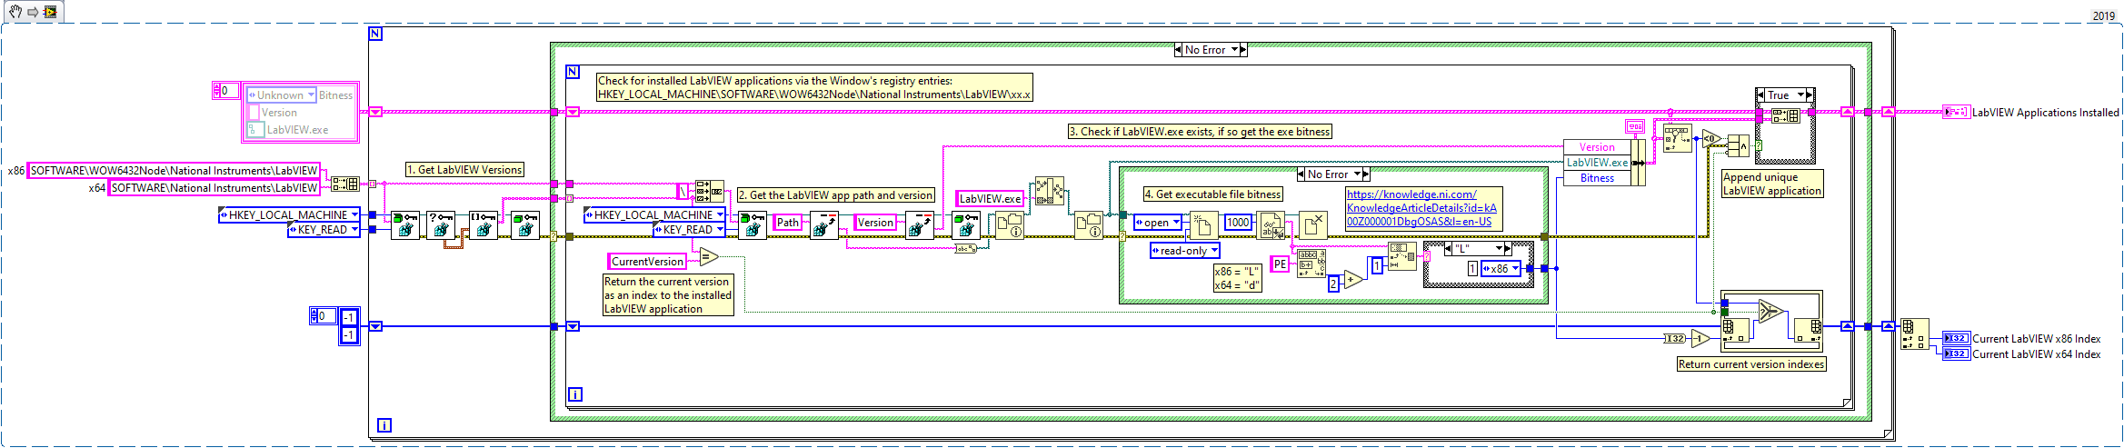This screenshot has height=448, width=2124.
Task: Click the Current LabVIEW x64 Index indicator terminal
Action: [x=1956, y=354]
